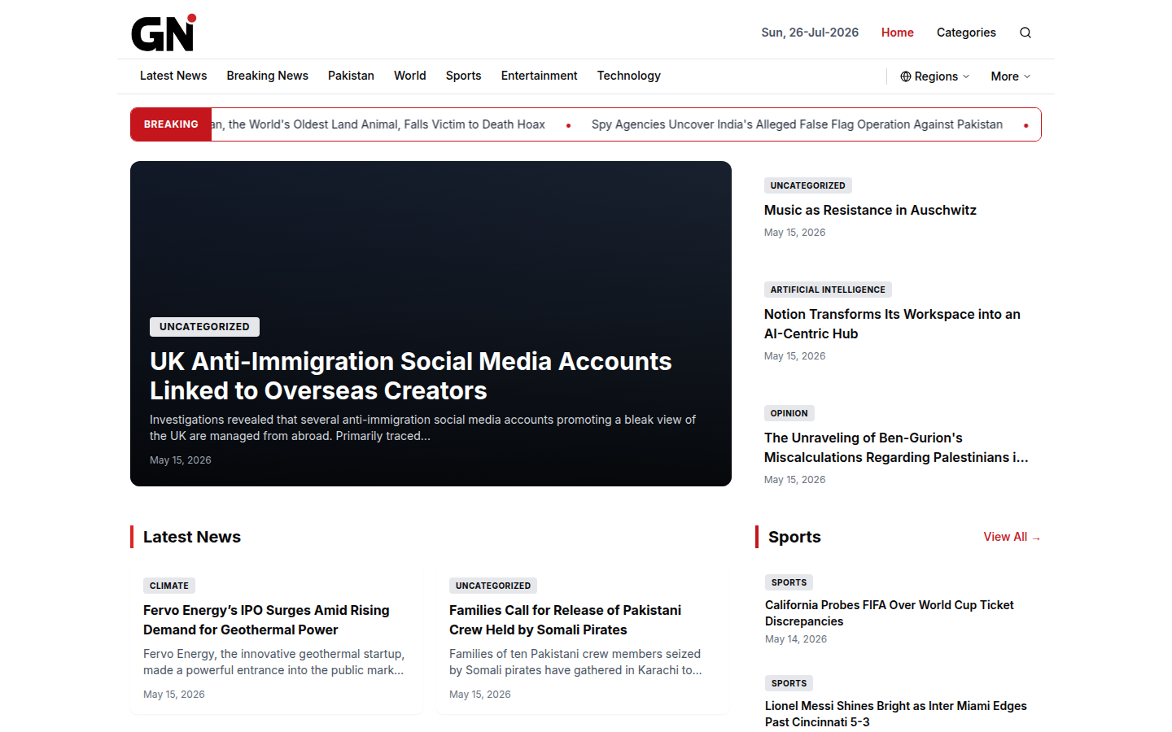The height and width of the screenshot is (732, 1172).
Task: Click the ARTIFICIAL INTELLIGENCE category tag
Action: tap(828, 290)
